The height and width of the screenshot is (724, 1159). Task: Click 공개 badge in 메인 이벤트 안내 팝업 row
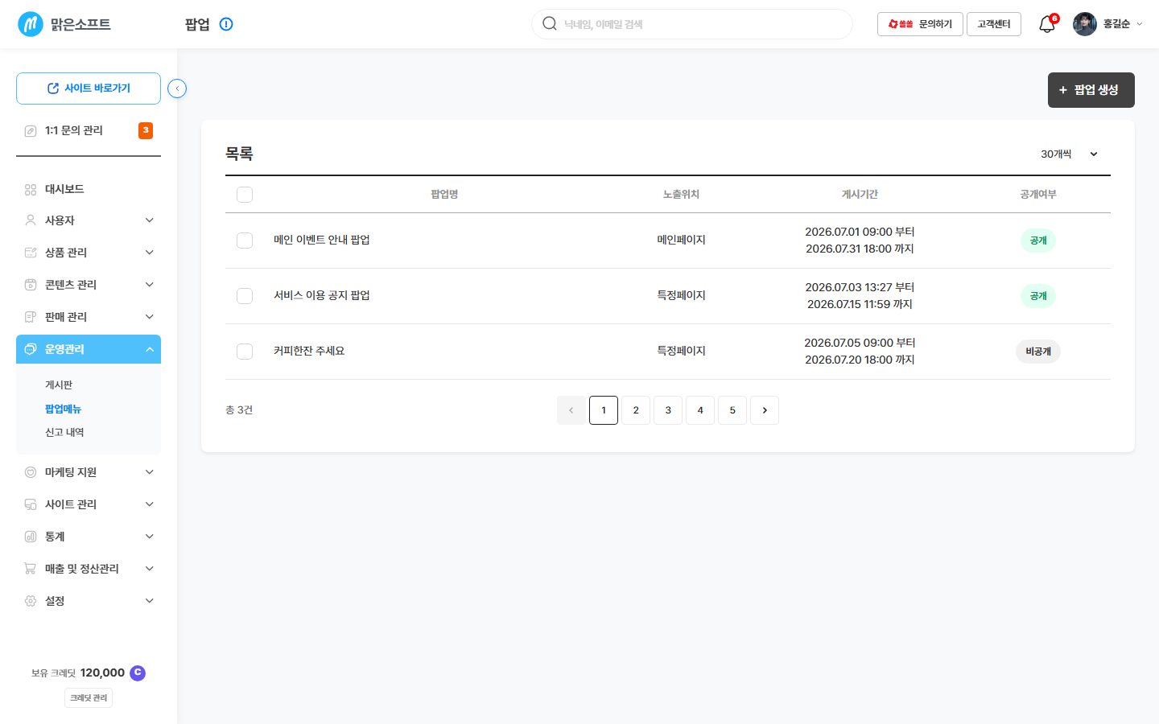click(1038, 241)
